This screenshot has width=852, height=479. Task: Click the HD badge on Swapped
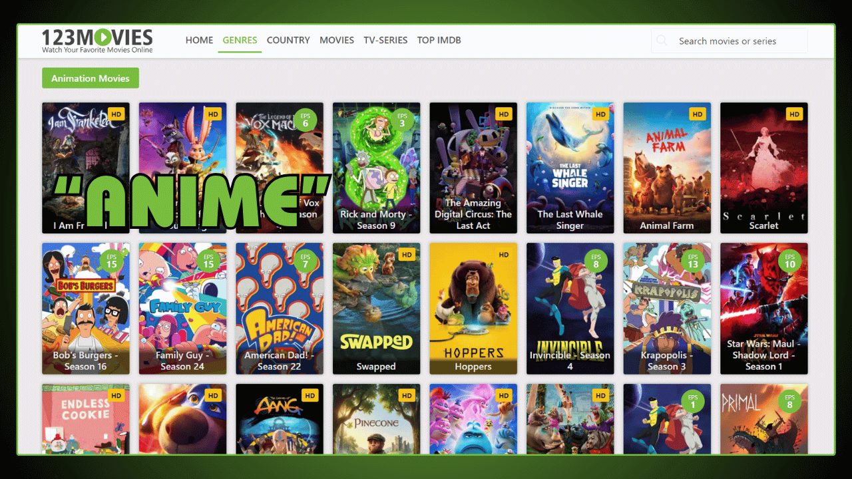coord(407,254)
